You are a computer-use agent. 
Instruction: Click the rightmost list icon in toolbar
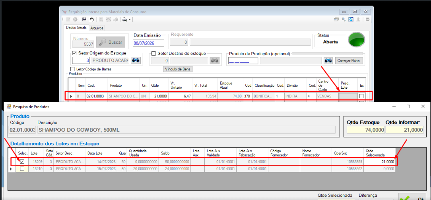click(367, 19)
